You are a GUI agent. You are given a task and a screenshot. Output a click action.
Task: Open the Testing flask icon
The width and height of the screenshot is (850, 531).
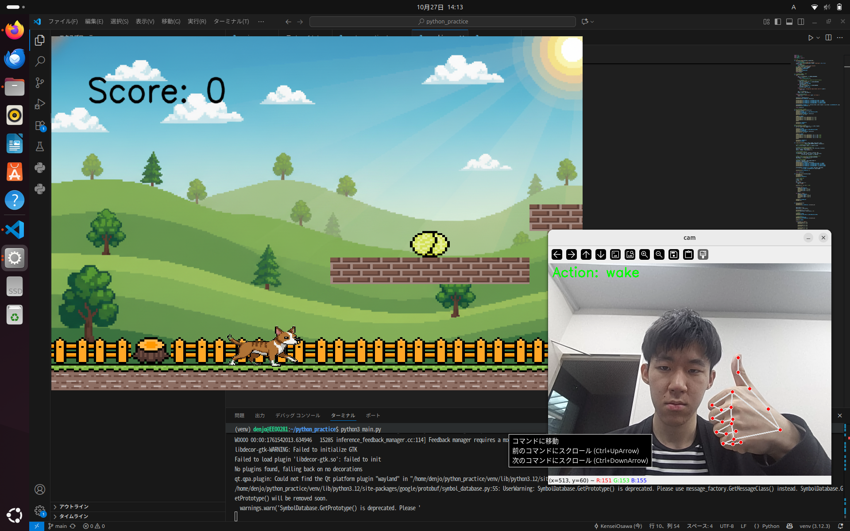(40, 147)
